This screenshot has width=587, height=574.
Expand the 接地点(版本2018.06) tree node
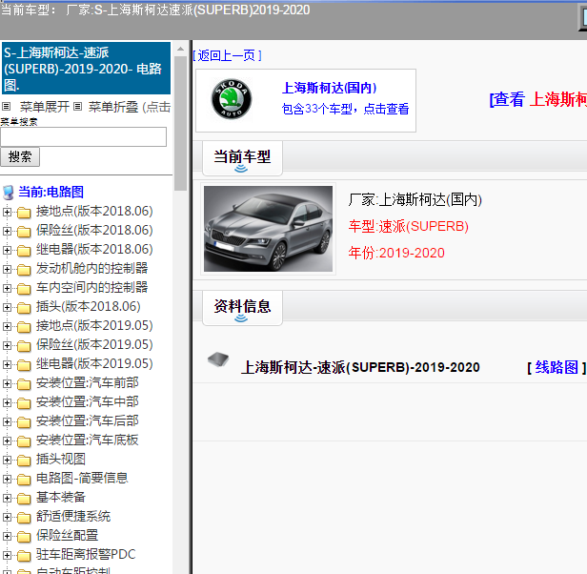coord(7,212)
